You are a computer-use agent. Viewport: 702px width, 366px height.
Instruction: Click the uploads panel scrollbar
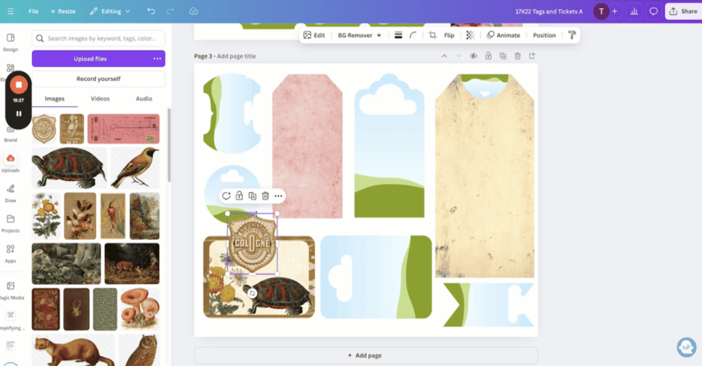click(x=169, y=145)
